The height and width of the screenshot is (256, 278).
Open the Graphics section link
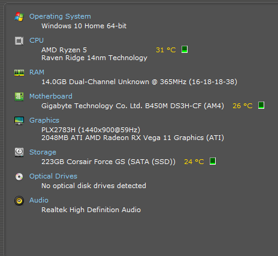44,120
